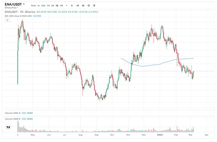
Task: Click the lower Volume SMA 9 label above TradingView logo
Action: 12,119
